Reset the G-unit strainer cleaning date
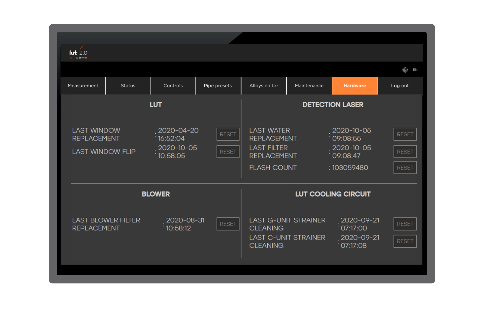Image resolution: width=482 pixels, height=321 pixels. (x=405, y=224)
